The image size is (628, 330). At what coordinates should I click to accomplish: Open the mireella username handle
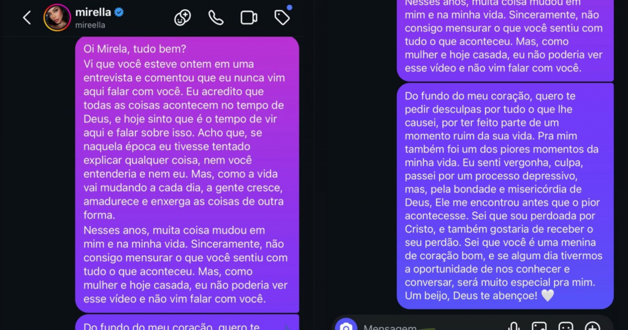click(x=90, y=25)
